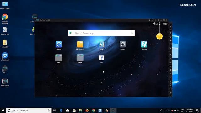The image size is (201, 113).
Task: Open the Control Panel desktop icon
Action: 5,5
